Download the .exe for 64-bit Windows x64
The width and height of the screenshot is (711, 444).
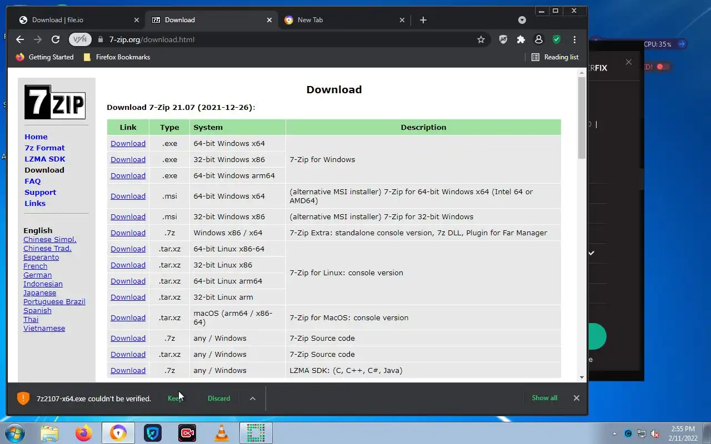click(x=128, y=143)
